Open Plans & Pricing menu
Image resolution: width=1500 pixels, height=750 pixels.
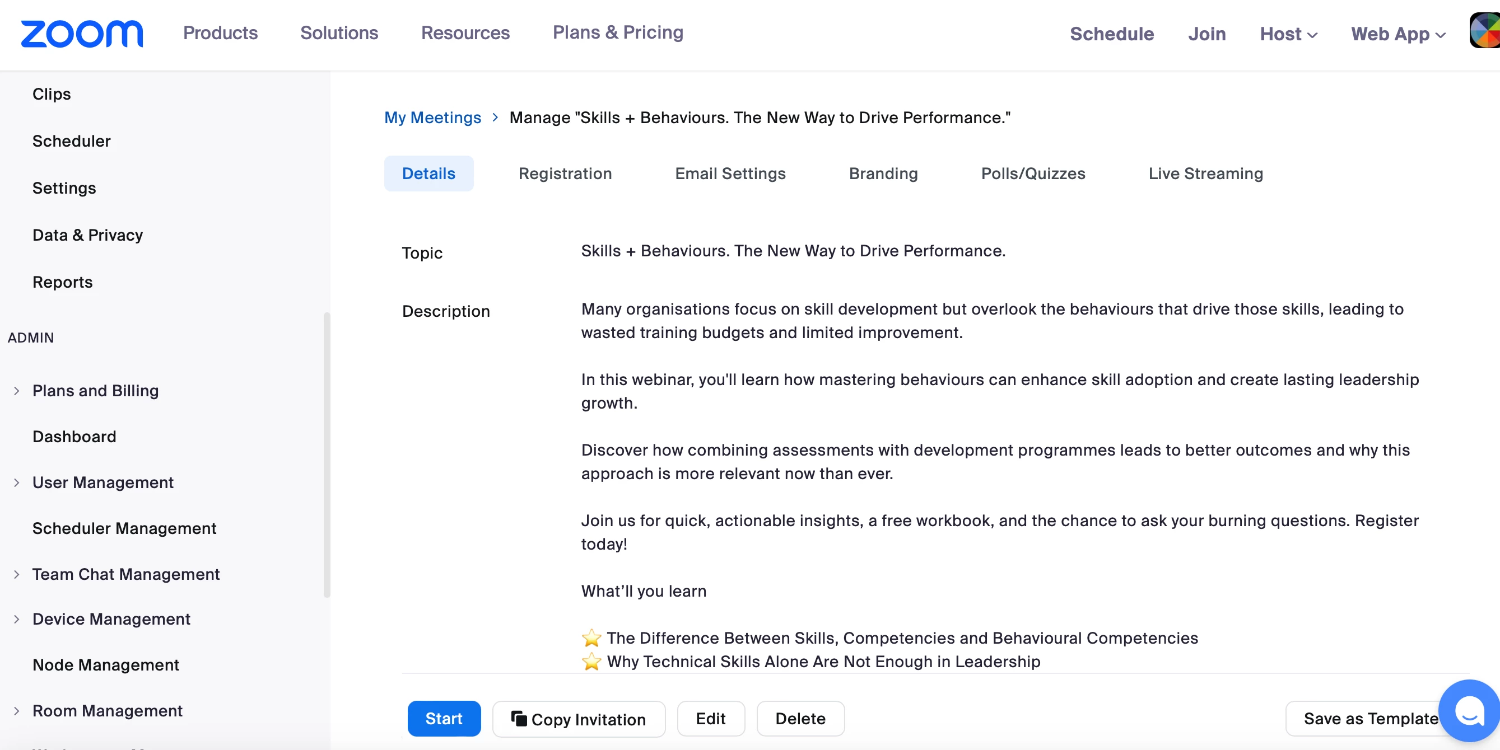tap(617, 32)
